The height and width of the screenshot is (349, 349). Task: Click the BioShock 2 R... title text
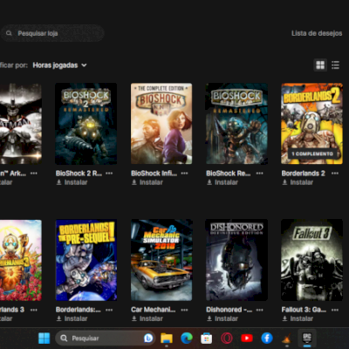(79, 174)
